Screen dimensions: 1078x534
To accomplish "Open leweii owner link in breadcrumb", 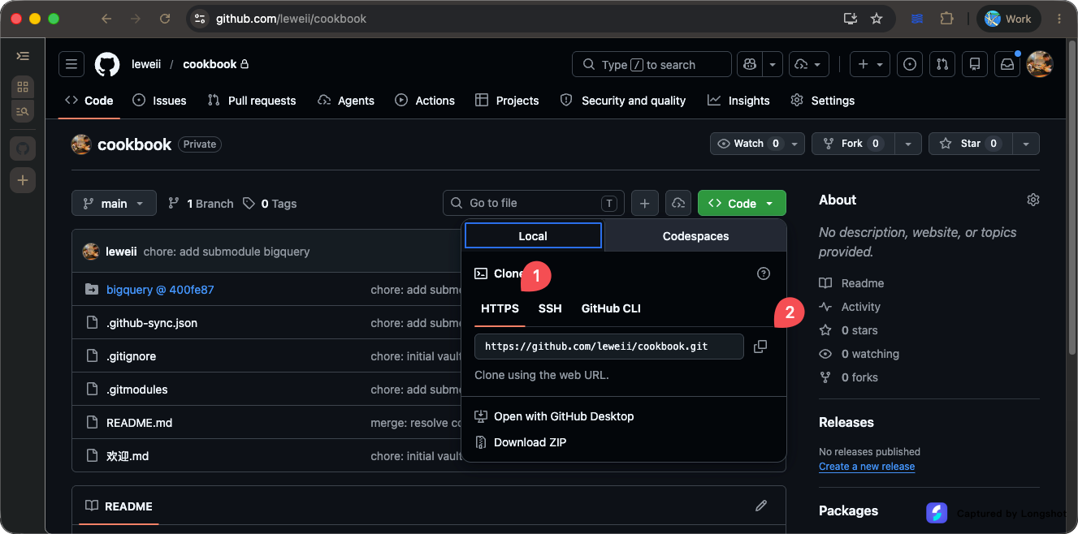I will click(x=146, y=64).
